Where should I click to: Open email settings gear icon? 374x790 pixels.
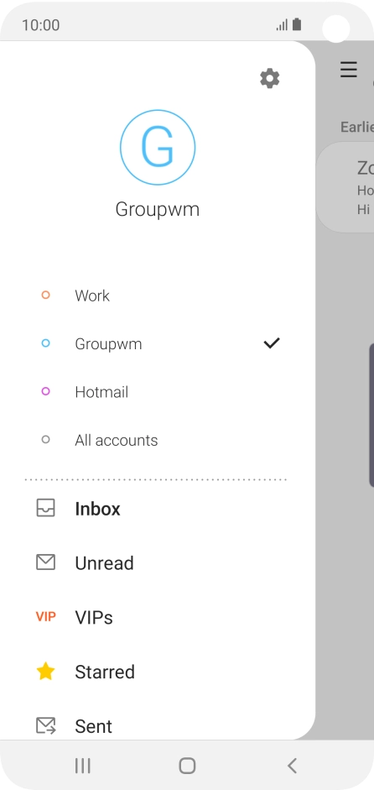270,79
